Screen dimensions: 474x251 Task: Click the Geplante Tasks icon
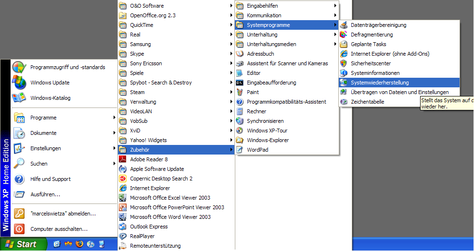(x=344, y=44)
